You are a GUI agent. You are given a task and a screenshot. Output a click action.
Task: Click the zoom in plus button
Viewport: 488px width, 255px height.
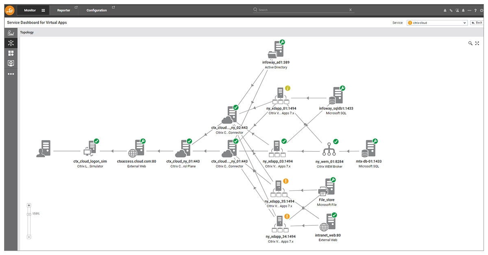29,205
